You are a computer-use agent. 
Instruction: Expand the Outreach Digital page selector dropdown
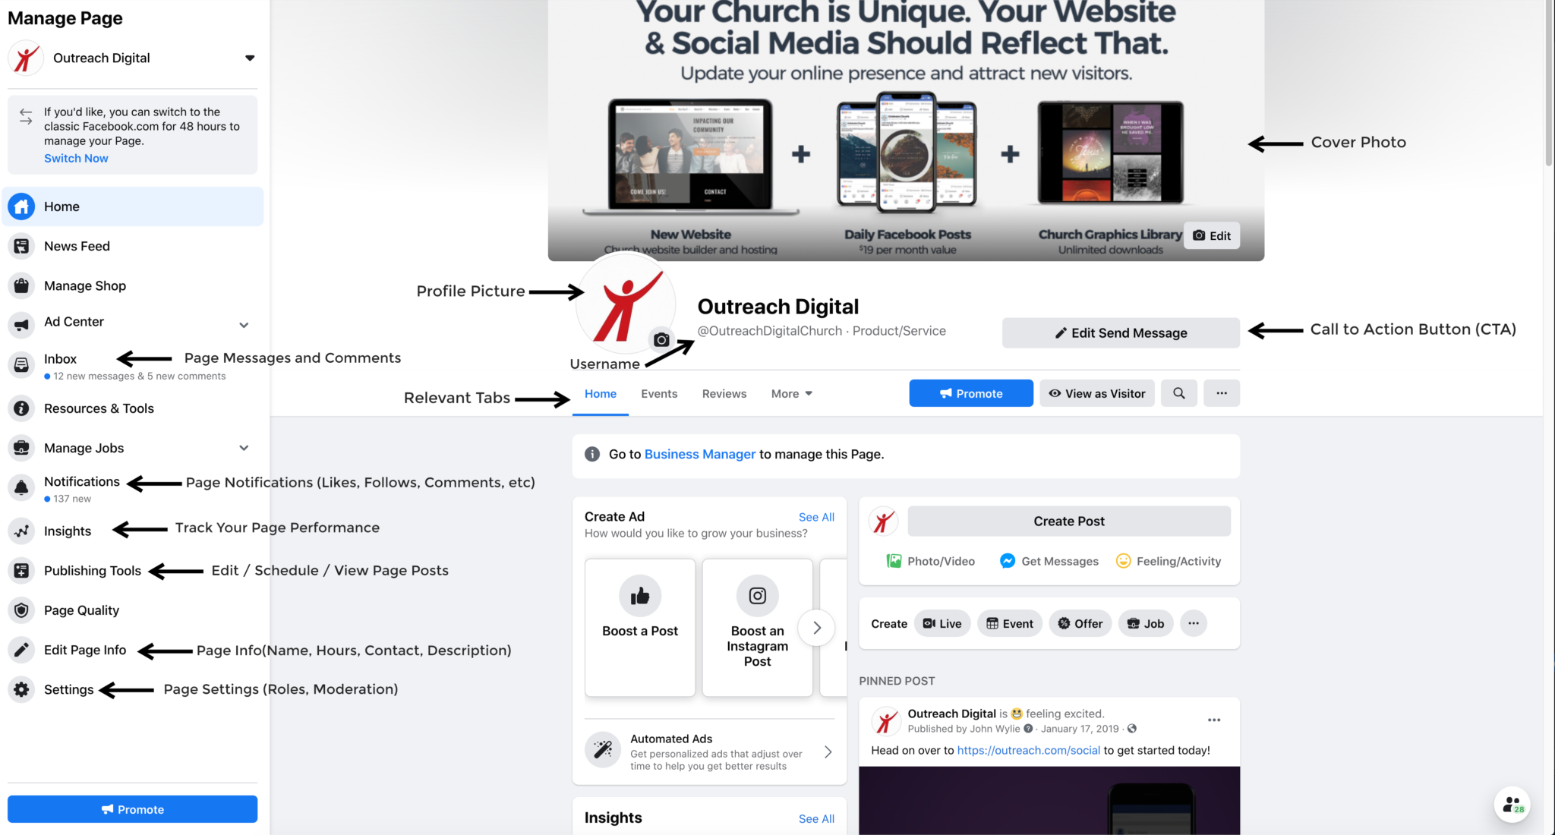250,58
